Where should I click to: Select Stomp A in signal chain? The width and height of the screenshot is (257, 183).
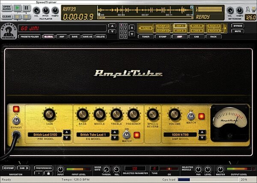[x=163, y=26]
